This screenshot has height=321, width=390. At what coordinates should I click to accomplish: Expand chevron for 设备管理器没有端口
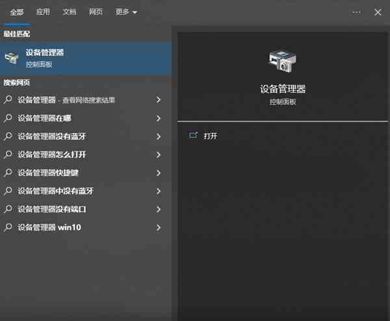159,209
